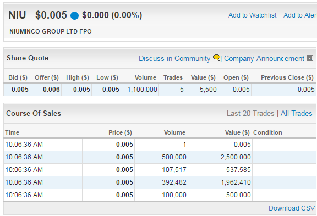Click the Open ($) column header
This screenshot has height=216, width=317.
tap(236, 77)
